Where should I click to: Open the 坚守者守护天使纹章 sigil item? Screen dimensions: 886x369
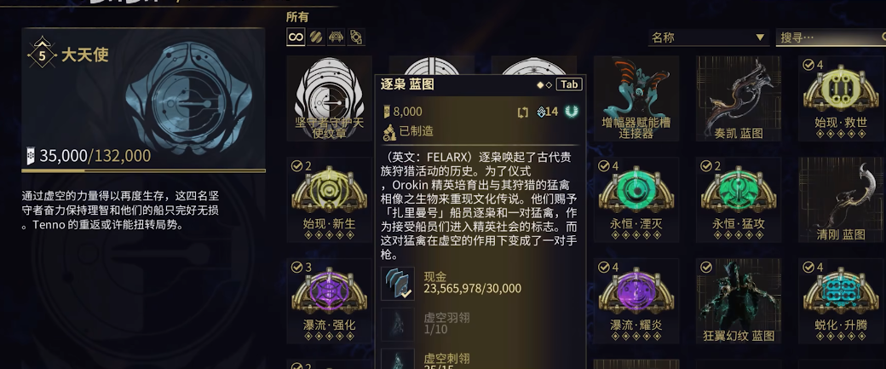(329, 98)
